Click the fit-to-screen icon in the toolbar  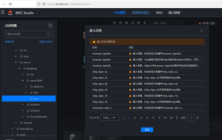pos(133,23)
